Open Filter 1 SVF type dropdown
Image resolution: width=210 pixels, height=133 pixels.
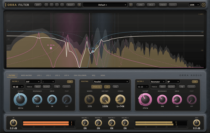33,82
